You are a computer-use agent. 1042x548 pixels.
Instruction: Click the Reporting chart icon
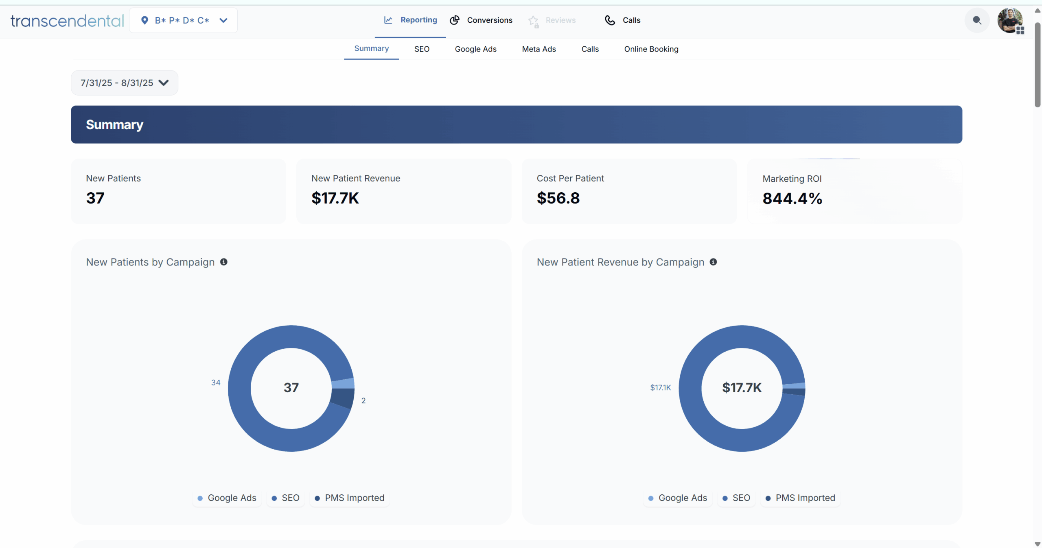coord(388,20)
